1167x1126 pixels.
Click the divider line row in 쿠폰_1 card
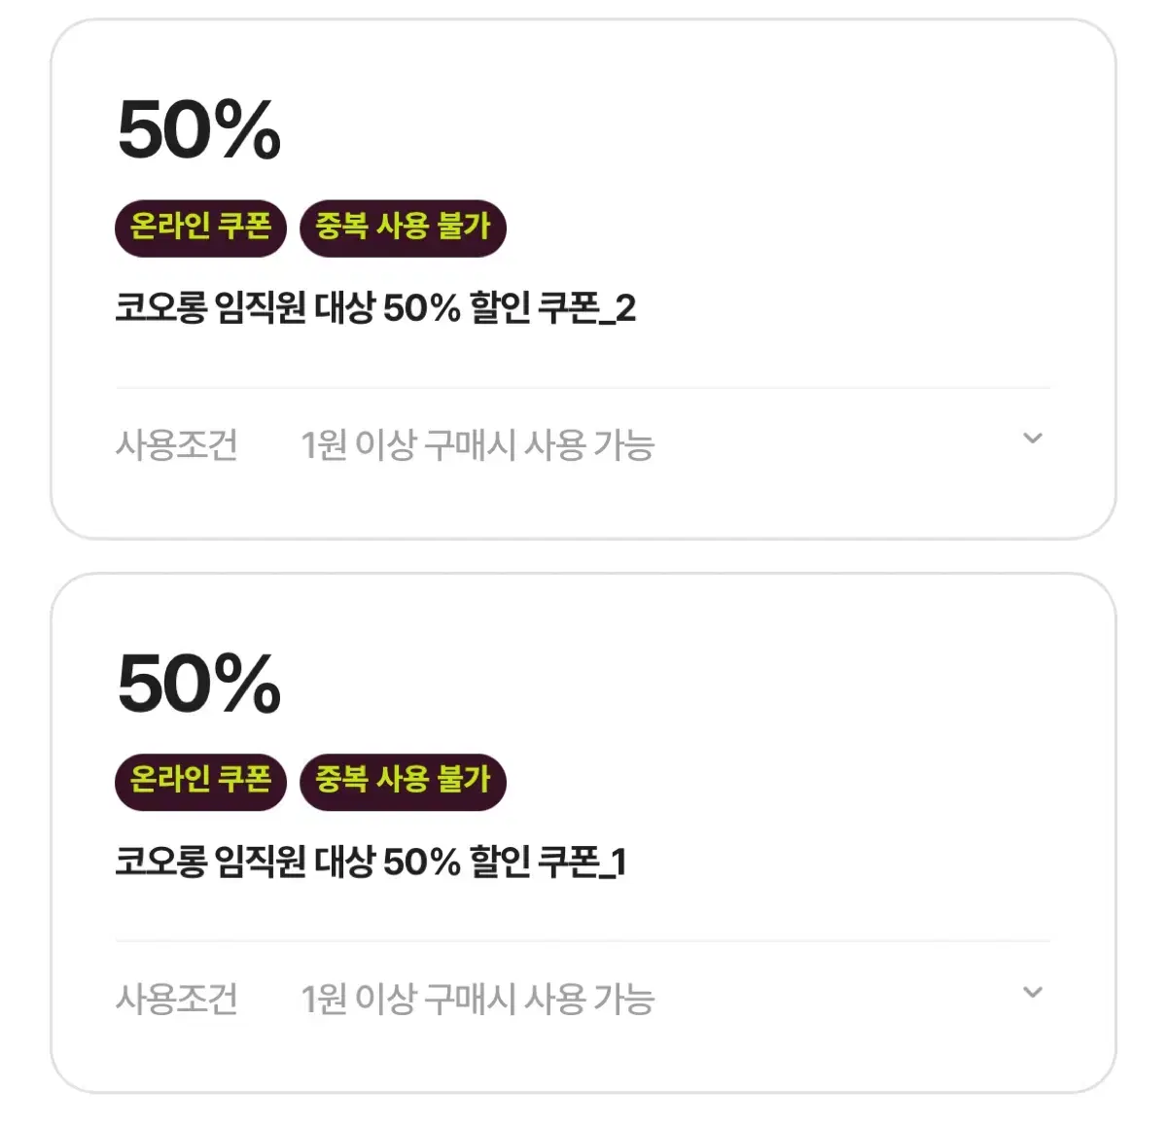583,941
